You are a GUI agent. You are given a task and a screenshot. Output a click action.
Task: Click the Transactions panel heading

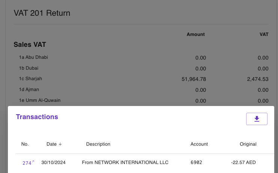pyautogui.click(x=37, y=117)
